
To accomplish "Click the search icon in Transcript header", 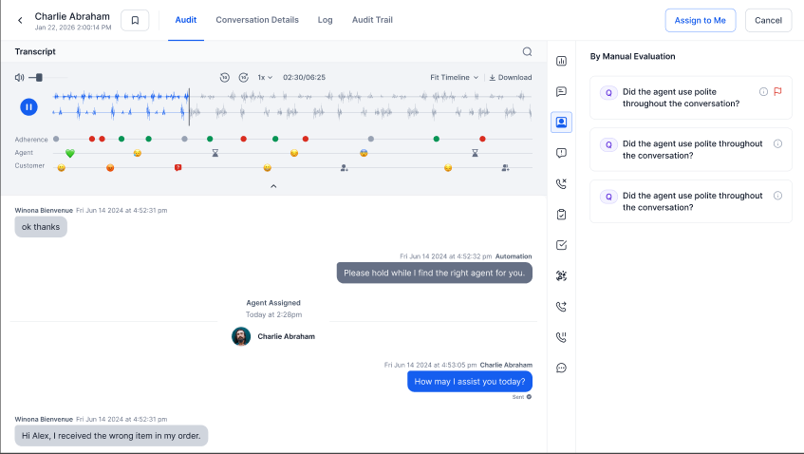I will [x=527, y=52].
